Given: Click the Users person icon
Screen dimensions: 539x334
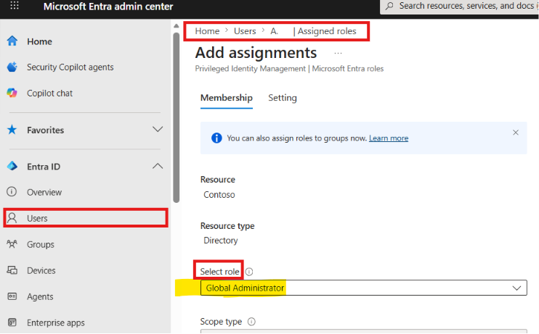Looking at the screenshot, I should point(12,218).
